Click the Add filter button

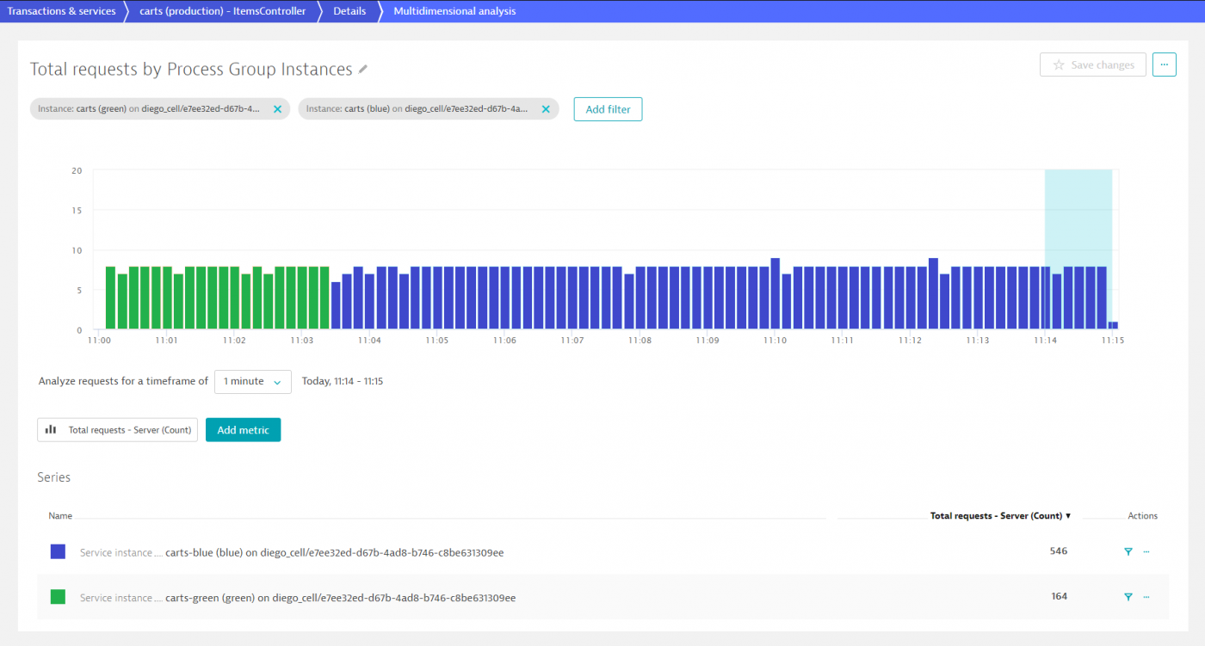(x=608, y=108)
